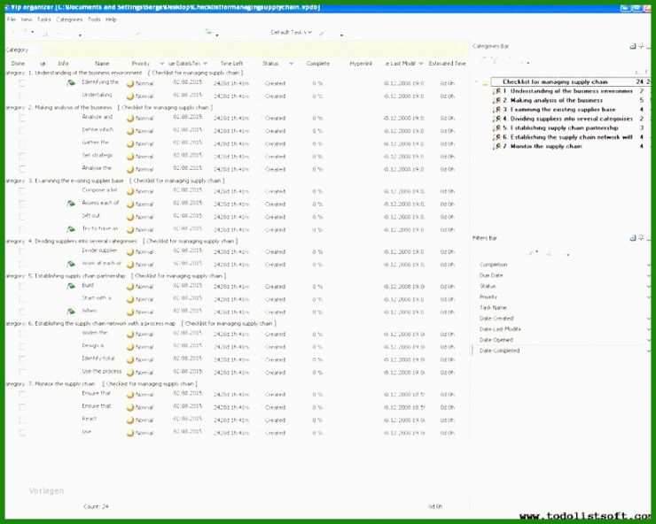The height and width of the screenshot is (524, 656).
Task: Sort by the Estimated Time column header
Action: coord(447,64)
